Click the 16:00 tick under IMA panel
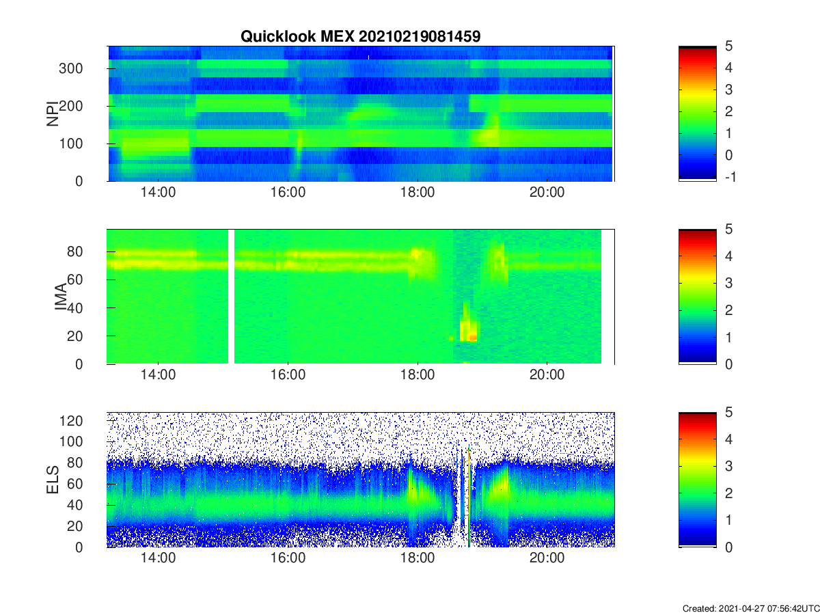The height and width of the screenshot is (615, 820). (288, 376)
